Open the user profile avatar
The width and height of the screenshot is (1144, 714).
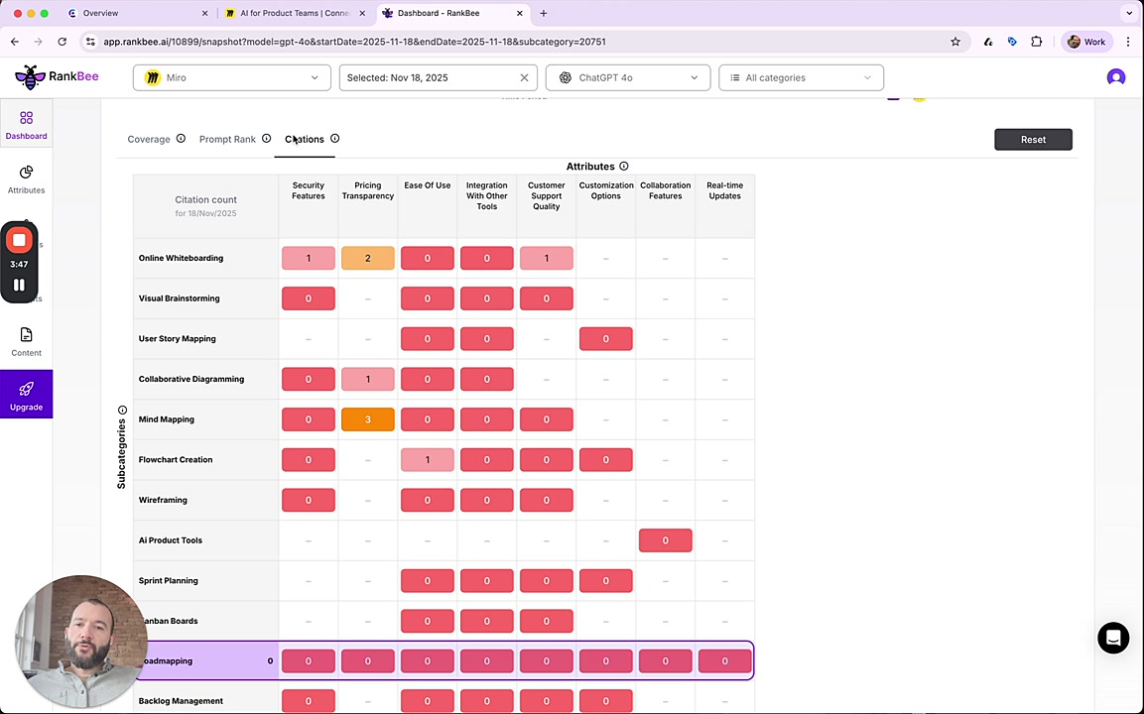coord(1116,77)
